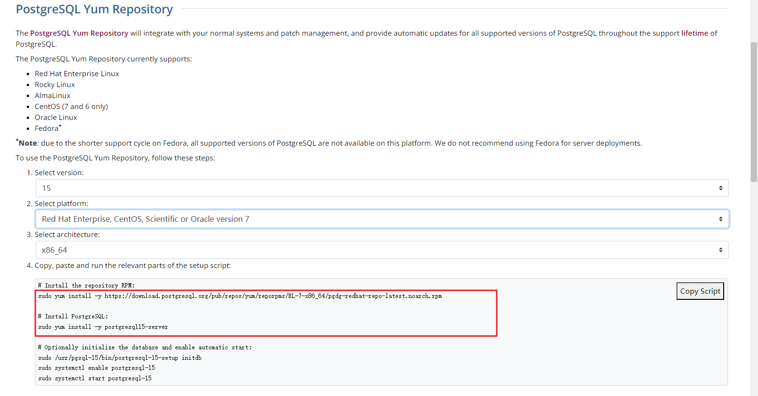This screenshot has height=396, width=758.
Task: Click the Red Hat Enterprise Linux list item
Action: click(x=77, y=74)
